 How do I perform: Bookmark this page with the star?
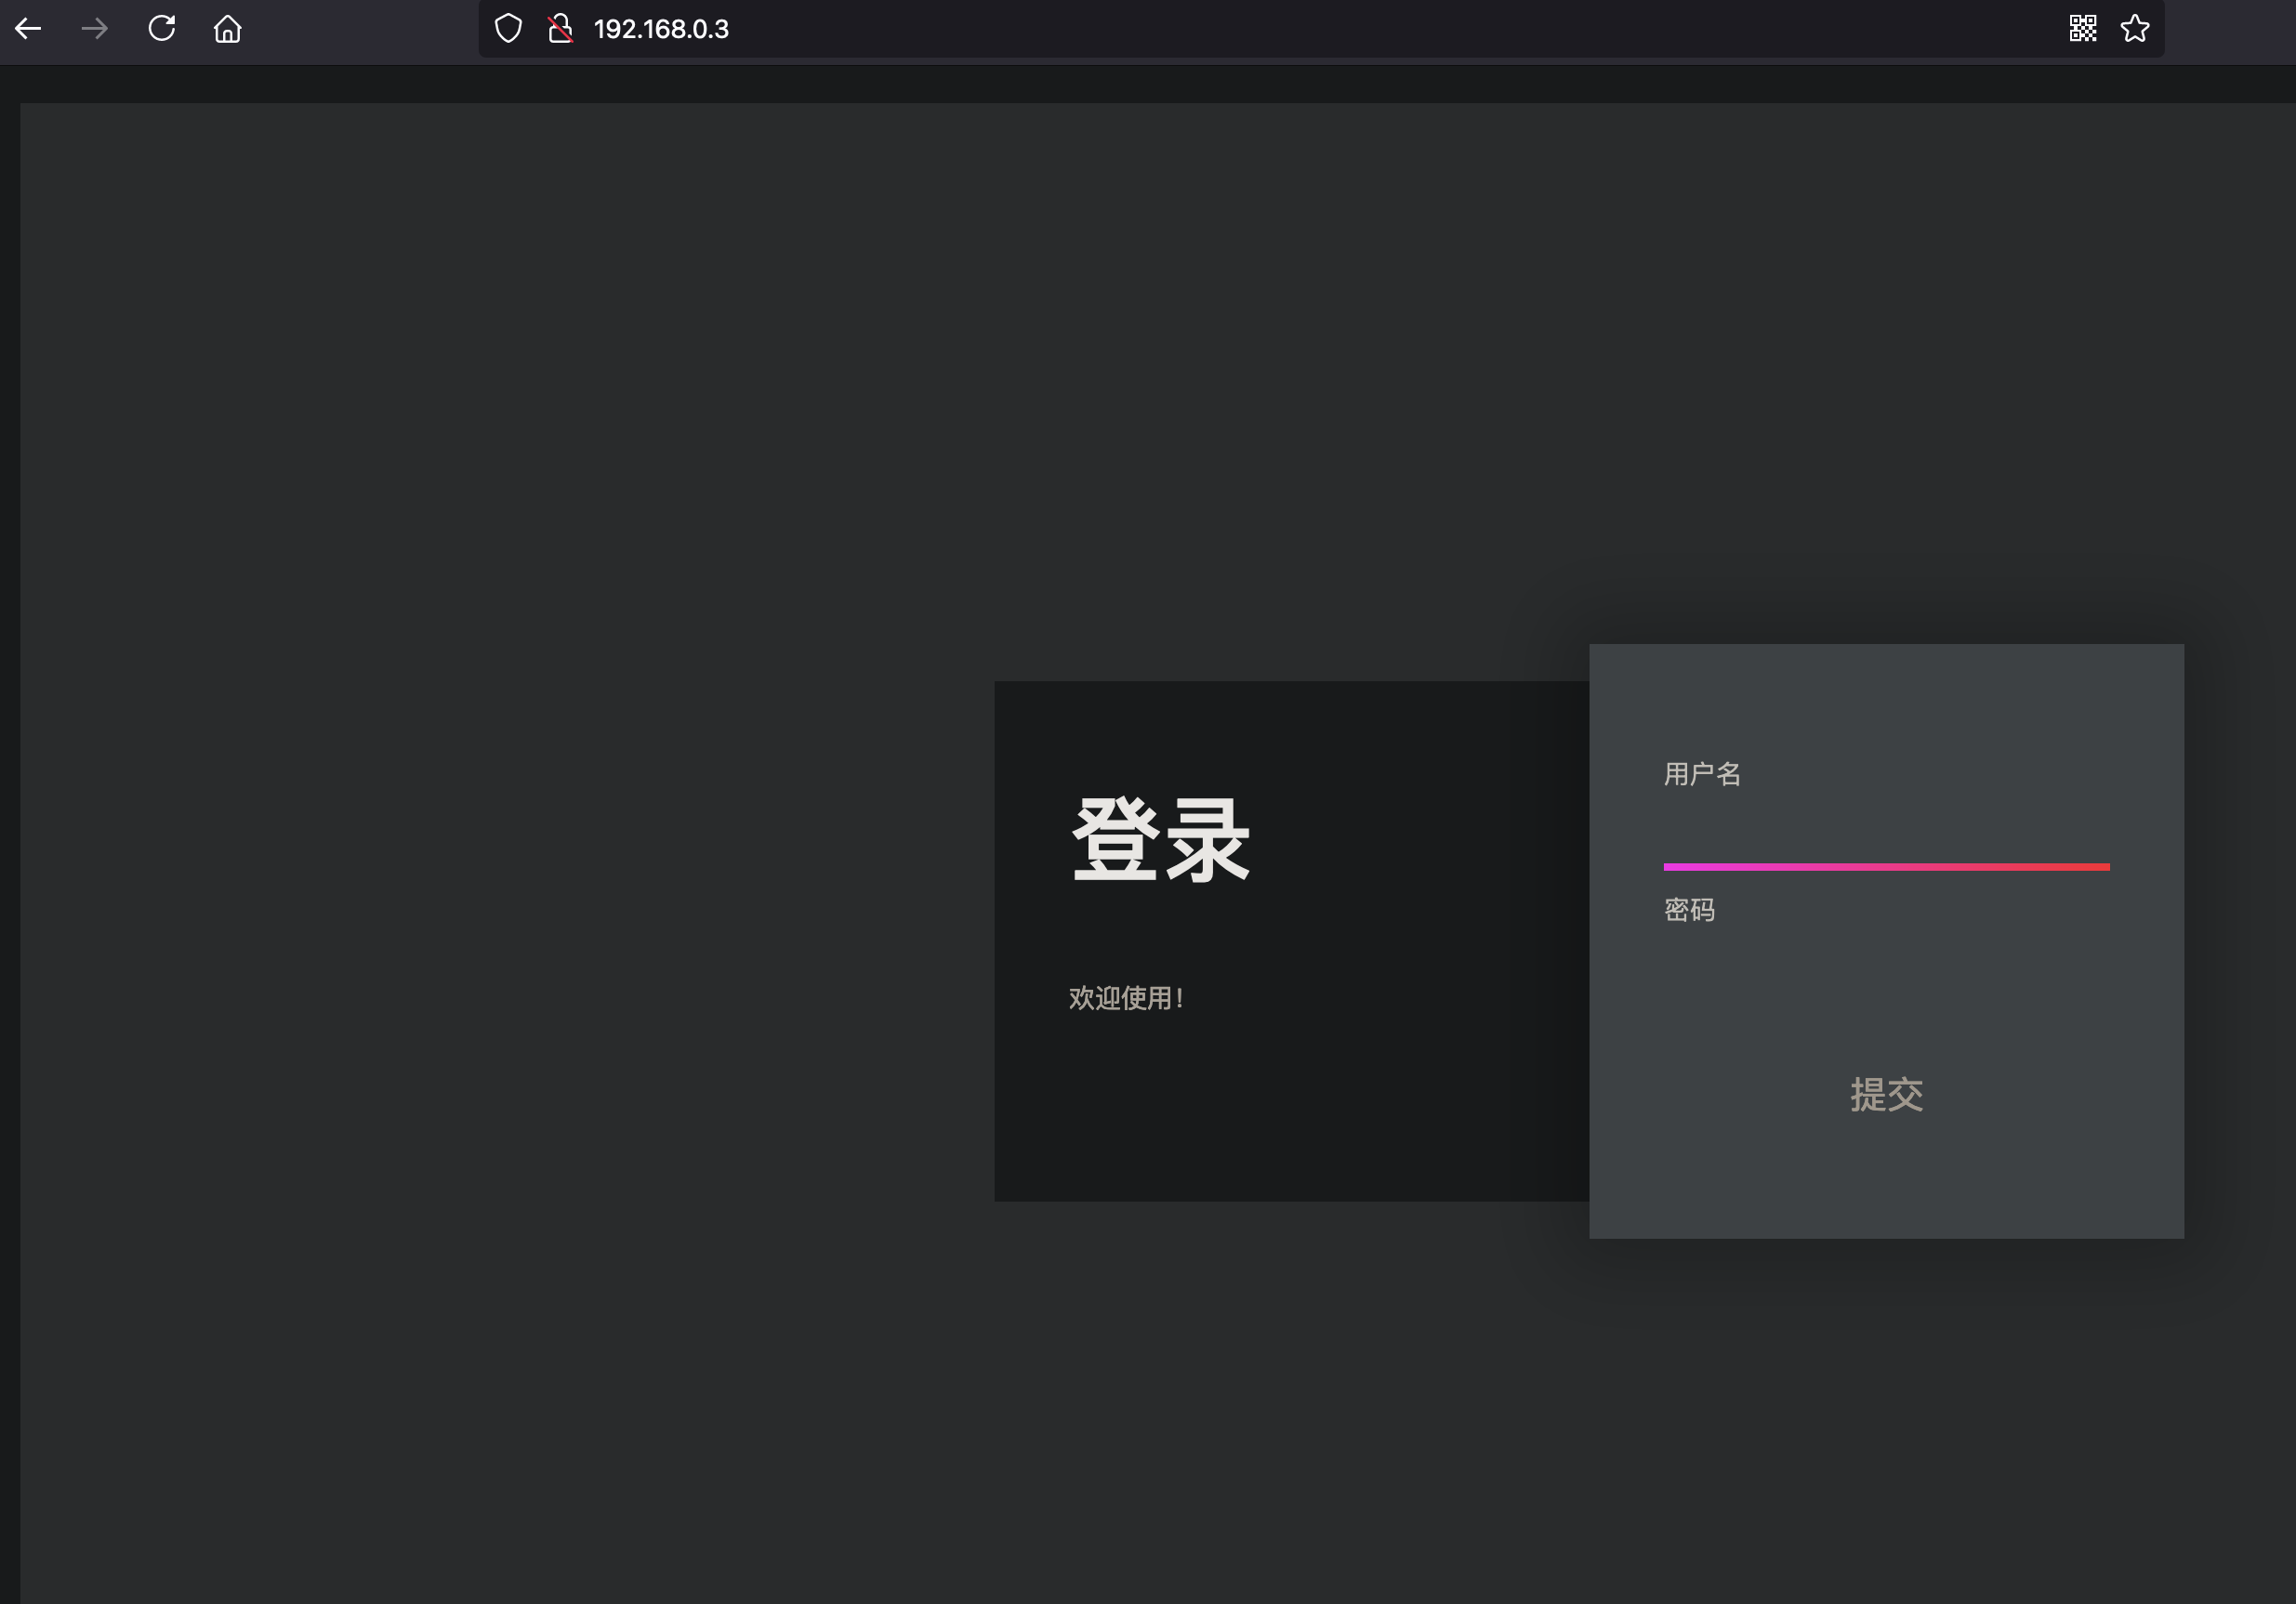point(2135,29)
